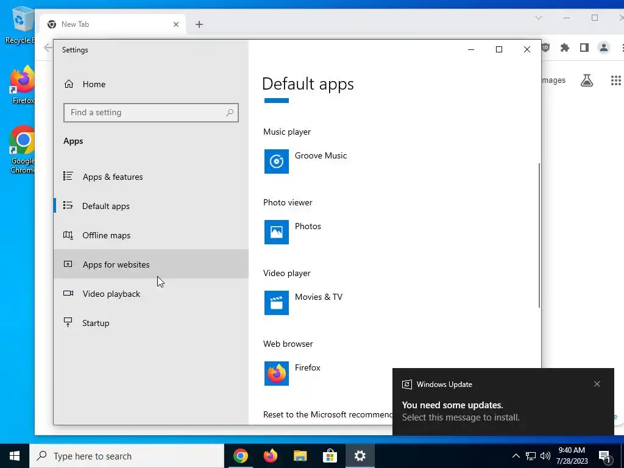Select the New Tab tab in Chrome
The image size is (624, 468).
tap(113, 24)
